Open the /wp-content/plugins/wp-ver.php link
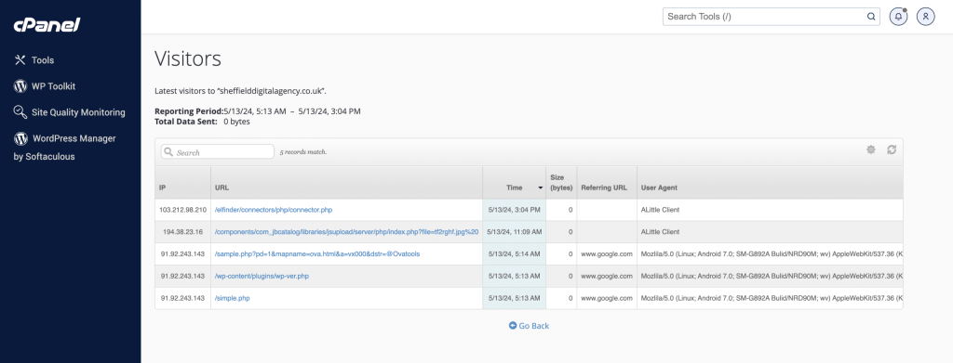This screenshot has width=953, height=363. pyautogui.click(x=262, y=276)
